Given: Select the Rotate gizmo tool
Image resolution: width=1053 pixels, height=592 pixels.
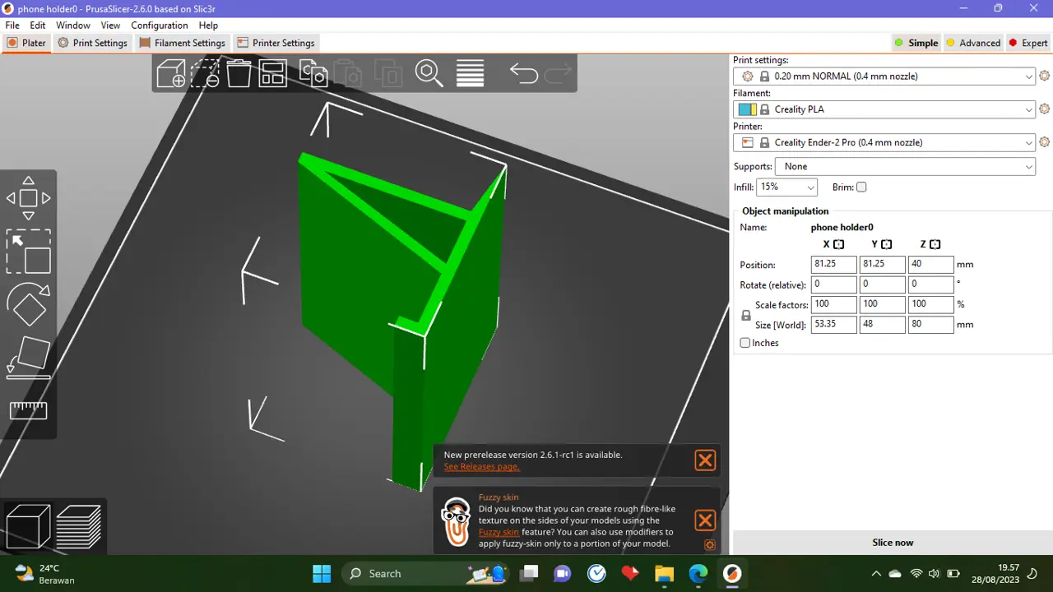Looking at the screenshot, I should coord(29,305).
